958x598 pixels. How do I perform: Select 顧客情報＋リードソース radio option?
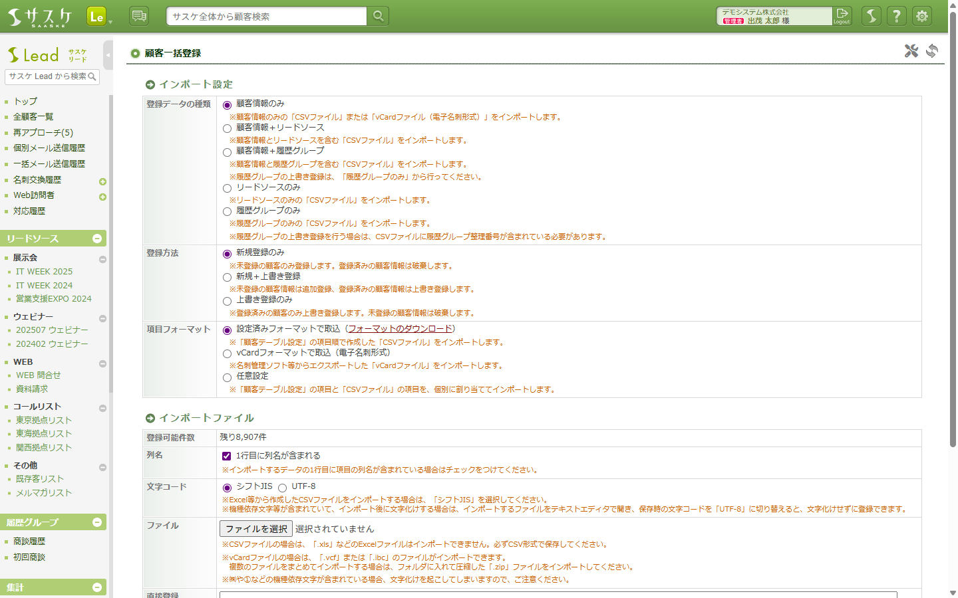click(227, 129)
